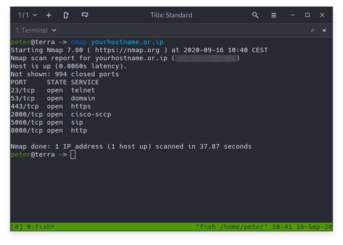
Task: Click the Tilix: Standard window title
Action: coord(171,15)
